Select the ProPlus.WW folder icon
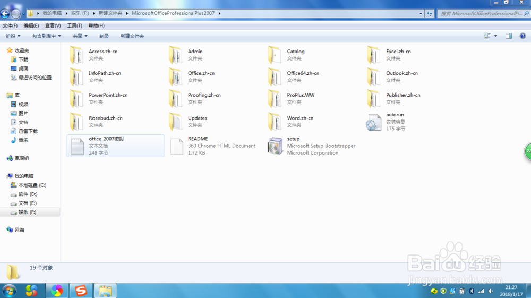This screenshot has height=298, width=531. [275, 99]
